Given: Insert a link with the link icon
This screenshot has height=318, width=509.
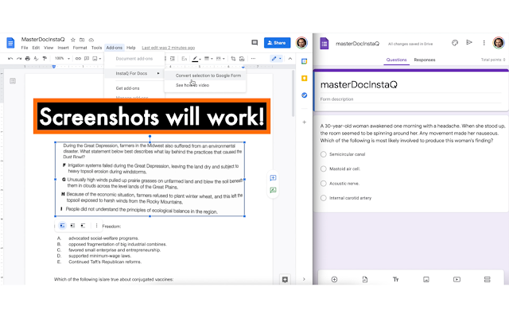Looking at the screenshot, I should click(78, 59).
